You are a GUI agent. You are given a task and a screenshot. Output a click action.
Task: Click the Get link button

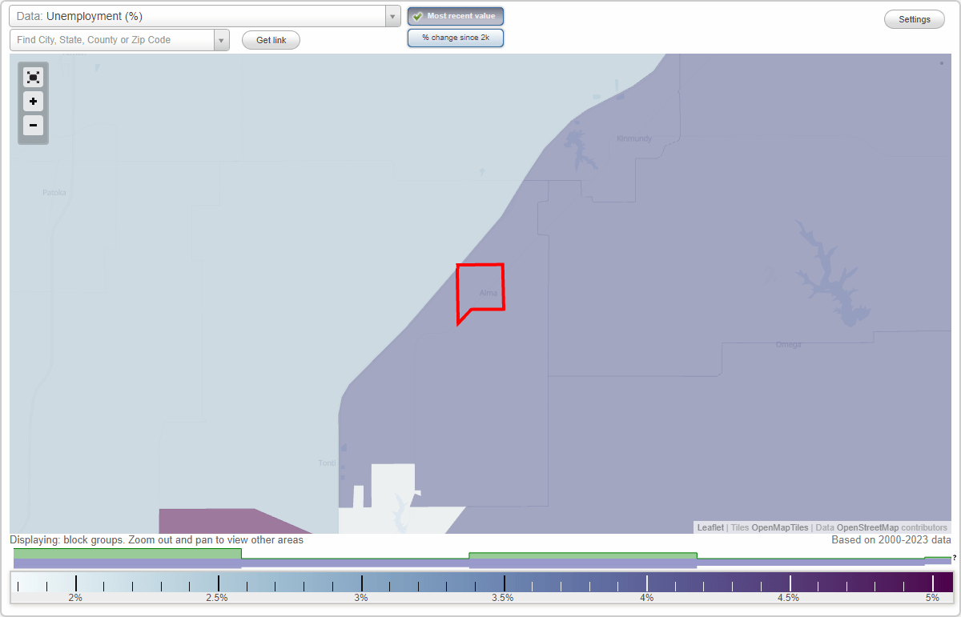271,40
